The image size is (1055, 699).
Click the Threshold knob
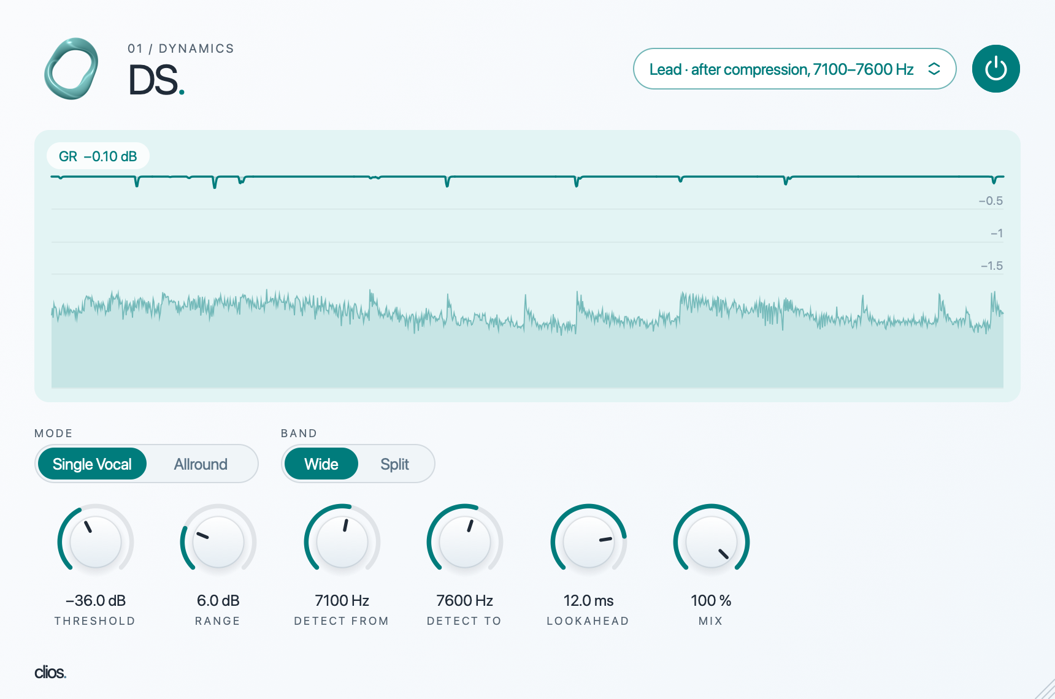(96, 542)
